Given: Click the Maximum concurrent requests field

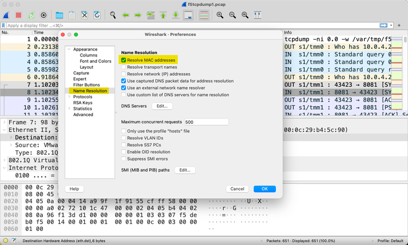Looking at the screenshot, I should pyautogui.click(x=206, y=122).
